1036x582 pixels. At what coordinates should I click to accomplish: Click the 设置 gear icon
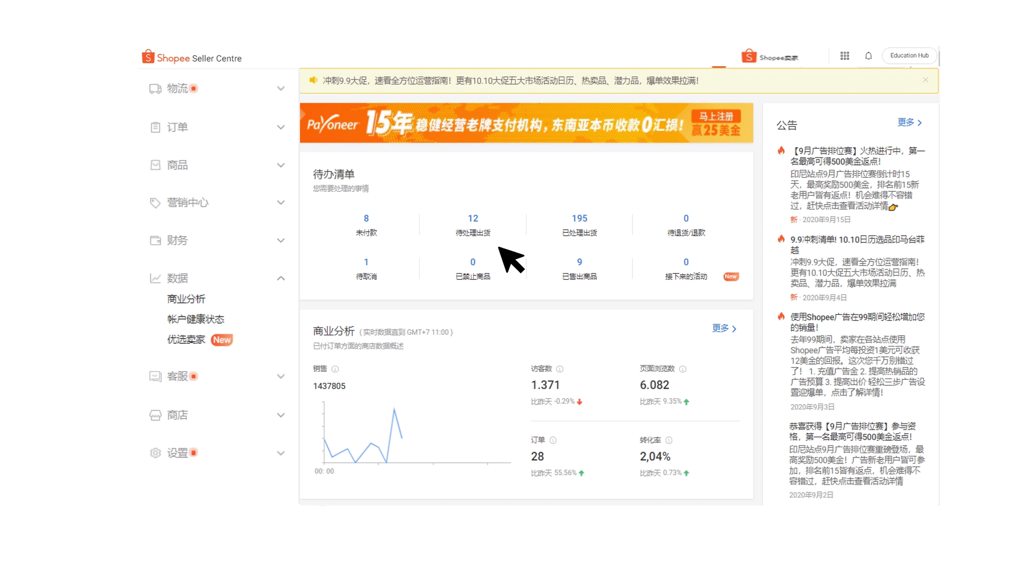(155, 453)
